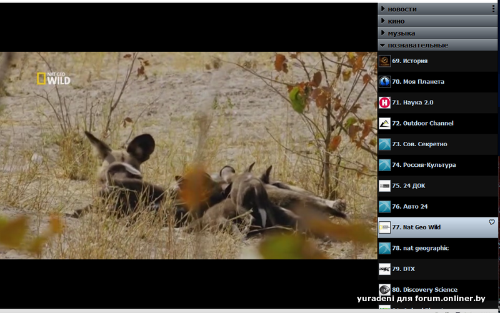The image size is (500, 313).
Task: Click the Авто 24 channel icon
Action: [x=384, y=207]
